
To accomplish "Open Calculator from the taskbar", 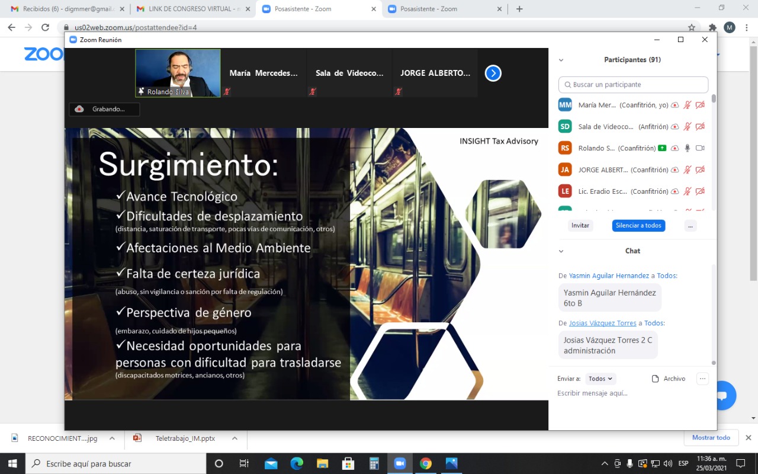I will (374, 463).
